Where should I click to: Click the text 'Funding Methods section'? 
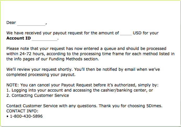point(74,59)
